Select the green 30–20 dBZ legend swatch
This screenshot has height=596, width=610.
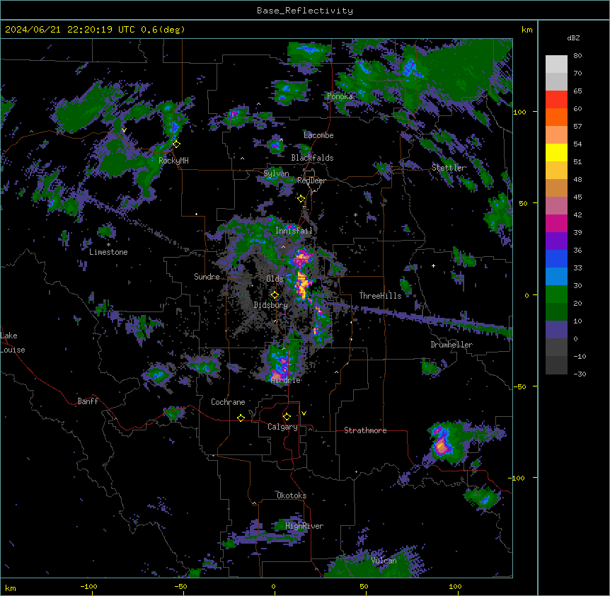coord(556,294)
